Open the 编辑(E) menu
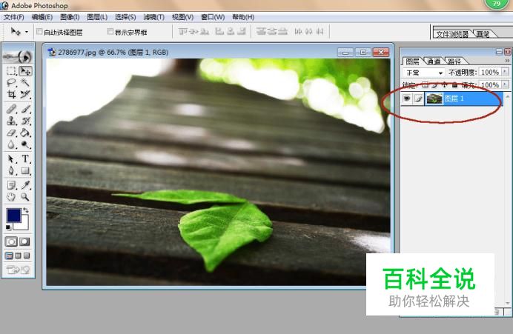The height and width of the screenshot is (334, 513). pos(42,17)
